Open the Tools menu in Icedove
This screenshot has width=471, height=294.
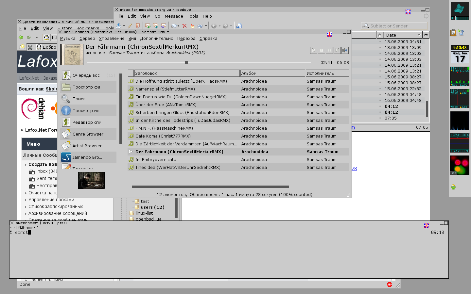coord(193,16)
